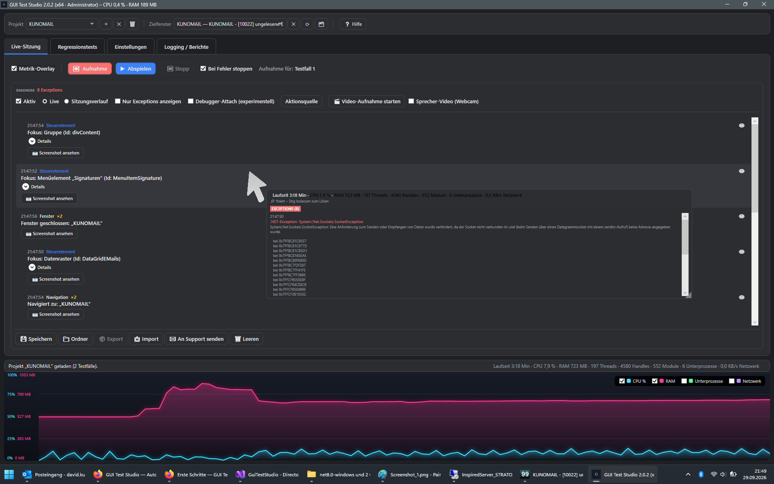Refresh the target window list
The width and height of the screenshot is (774, 484).
pos(307,24)
